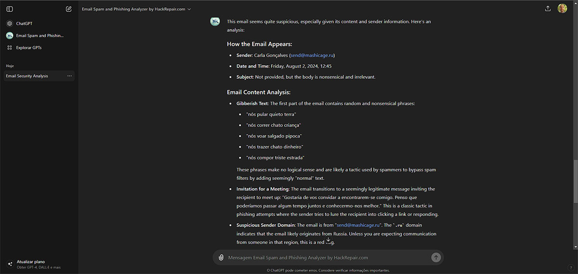Click the 'Subject' bullet line
Image resolution: width=578 pixels, height=274 pixels.
point(306,77)
